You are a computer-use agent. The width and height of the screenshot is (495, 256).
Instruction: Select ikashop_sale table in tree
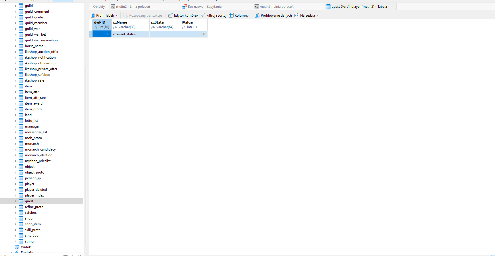coord(34,80)
